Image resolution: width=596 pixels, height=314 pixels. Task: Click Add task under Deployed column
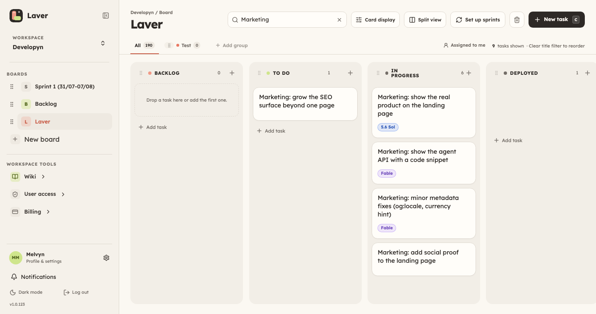click(508, 140)
